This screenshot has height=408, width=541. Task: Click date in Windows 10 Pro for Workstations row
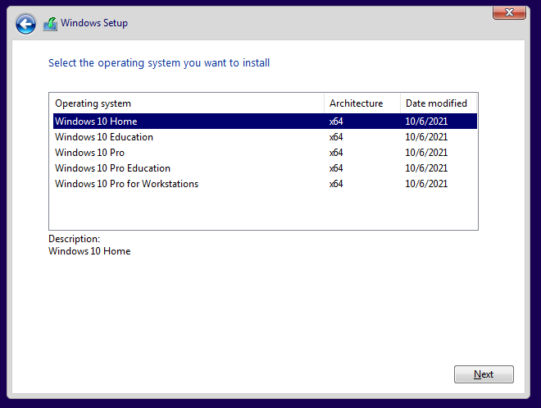tap(426, 184)
